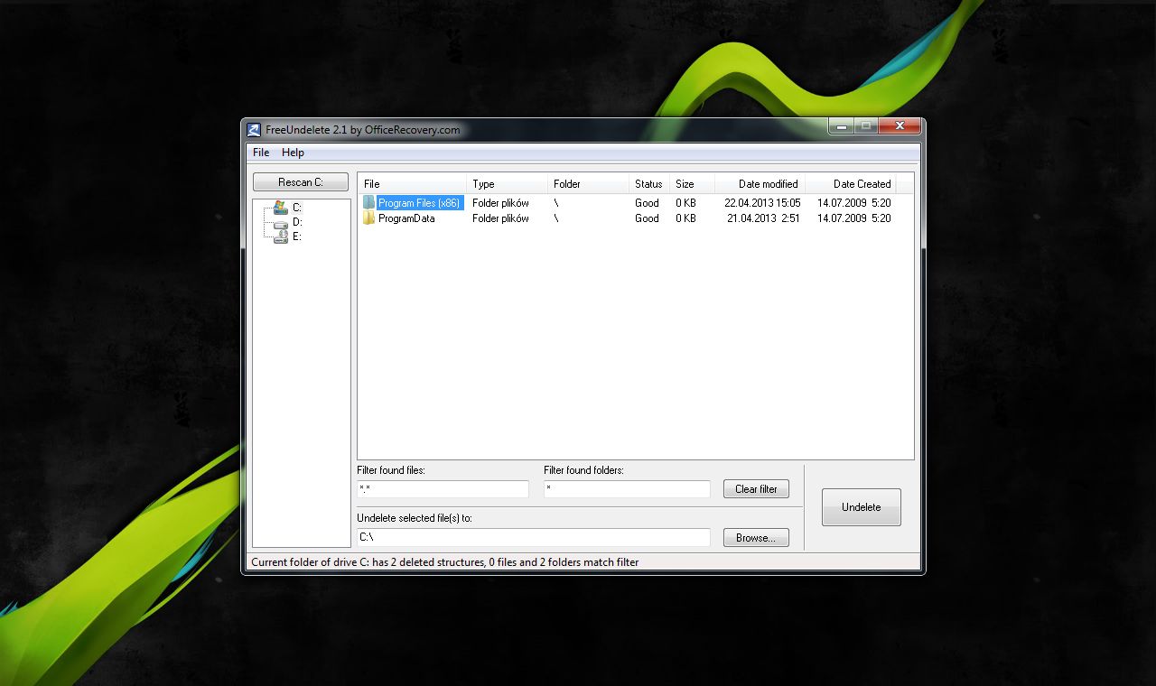Click the undelete destination path field showing C:\
Screen dimensions: 1156x686
click(x=533, y=537)
